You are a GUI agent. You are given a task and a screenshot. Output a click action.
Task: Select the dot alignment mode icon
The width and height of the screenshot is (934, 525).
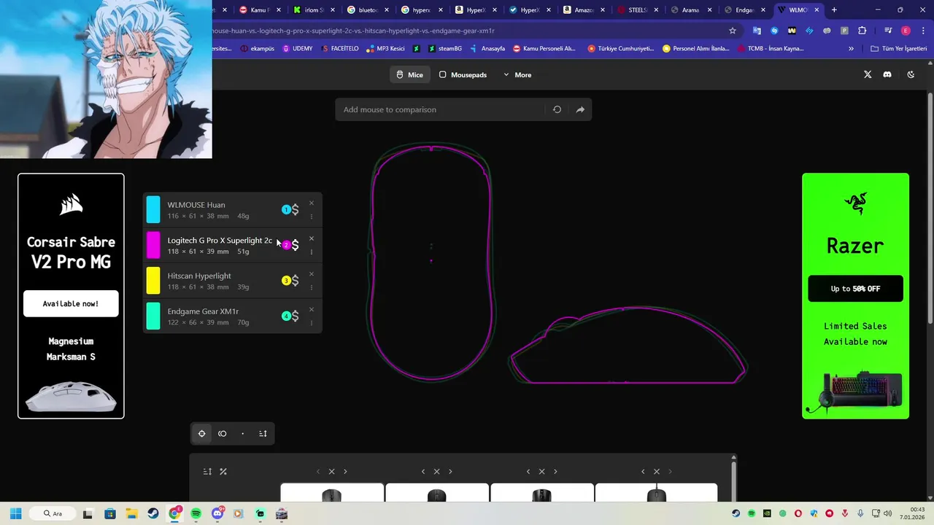click(243, 434)
